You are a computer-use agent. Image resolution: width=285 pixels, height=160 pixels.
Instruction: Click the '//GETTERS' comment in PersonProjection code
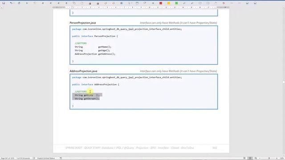click(81, 43)
